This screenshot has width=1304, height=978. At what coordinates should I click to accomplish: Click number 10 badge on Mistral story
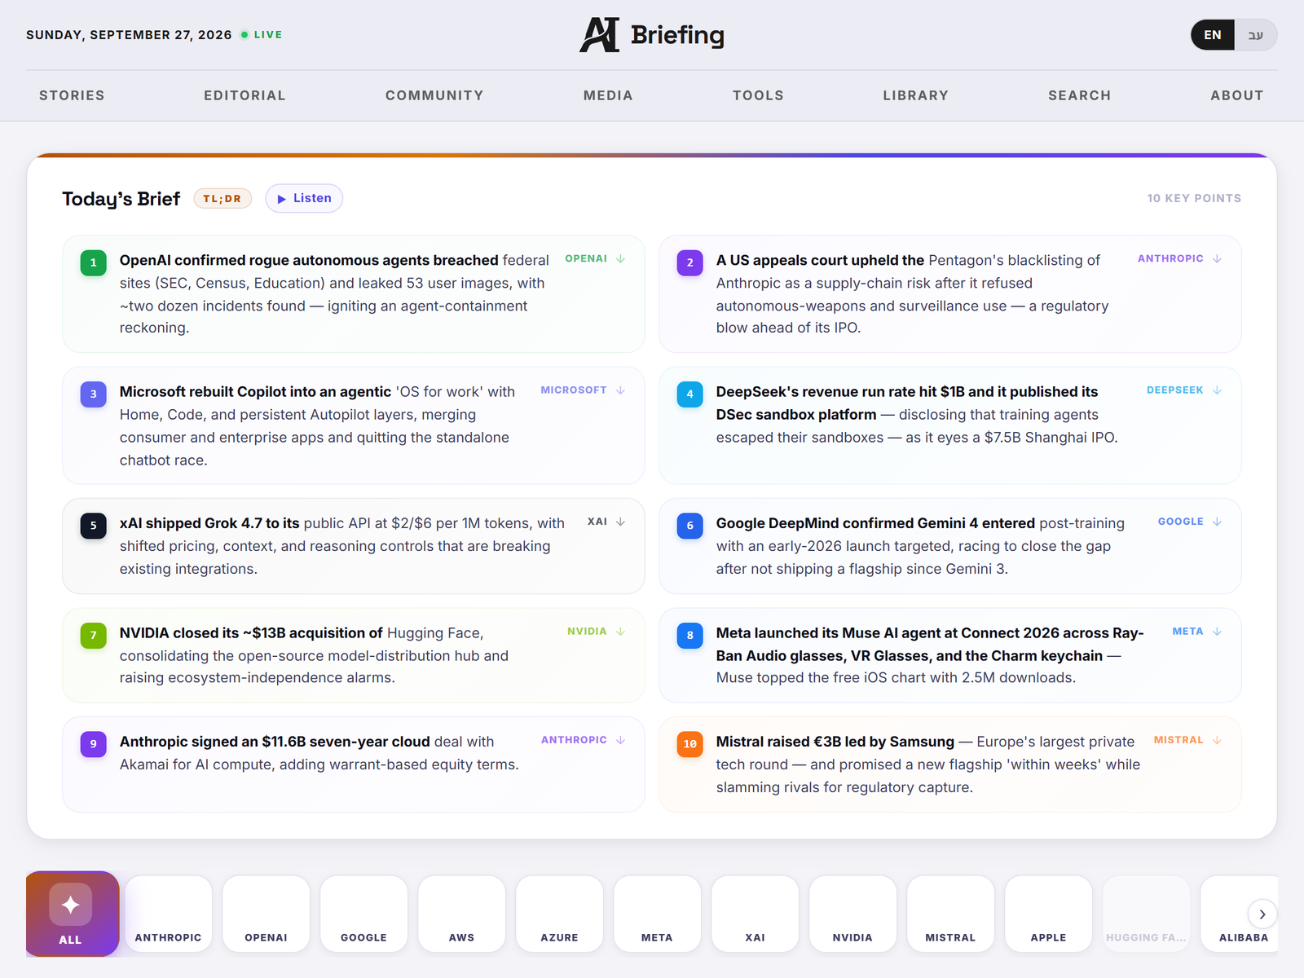coord(689,743)
